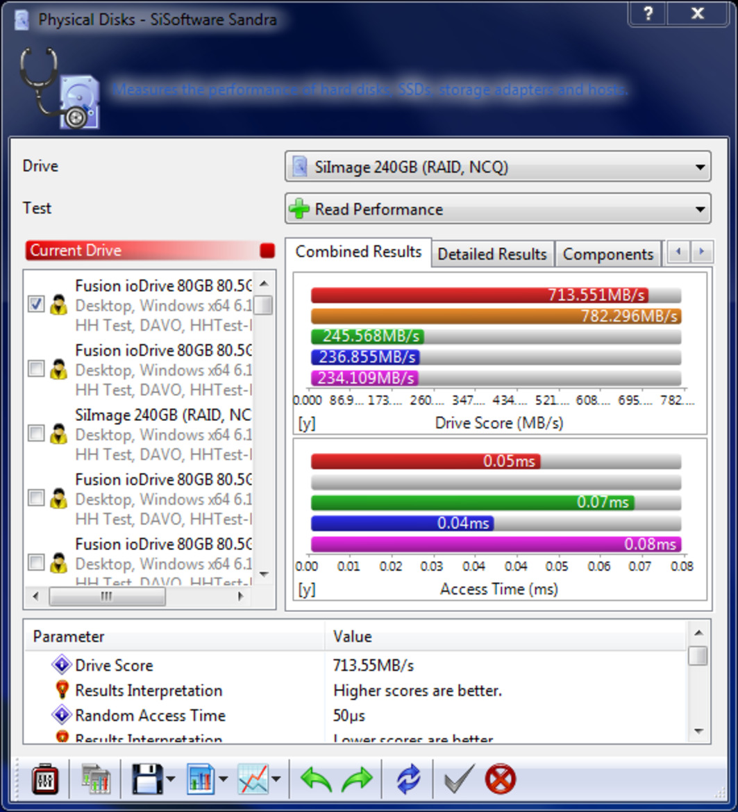Click the magenta 0.08ms access time bar

[496, 545]
